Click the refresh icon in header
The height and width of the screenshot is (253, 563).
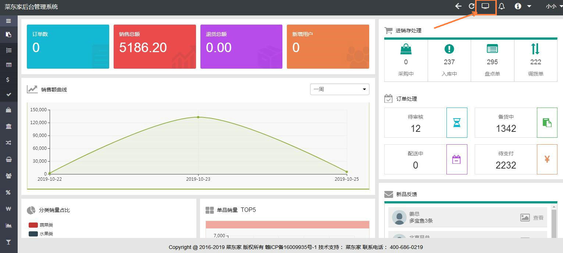tap(471, 6)
